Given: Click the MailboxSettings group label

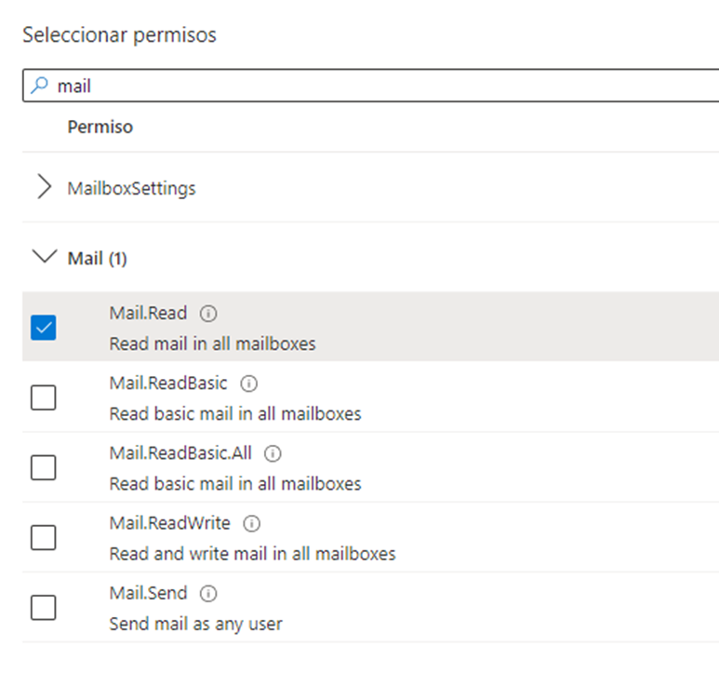Looking at the screenshot, I should pyautogui.click(x=131, y=188).
